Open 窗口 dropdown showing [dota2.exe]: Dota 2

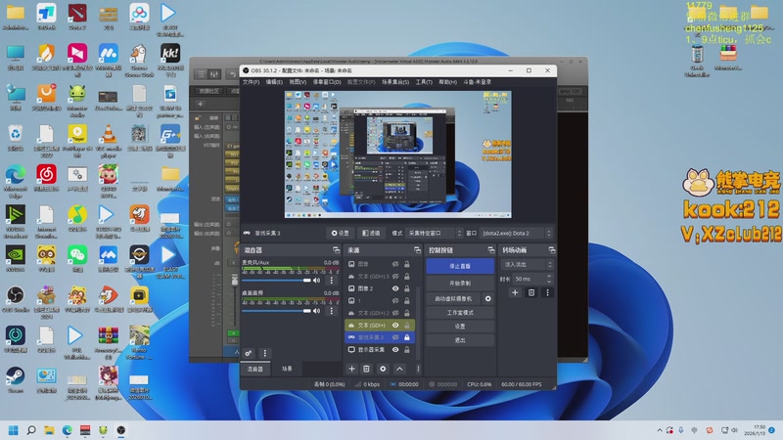[x=517, y=233]
